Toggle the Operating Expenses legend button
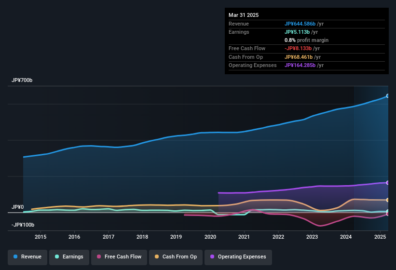396x270 pixels. tap(238, 257)
